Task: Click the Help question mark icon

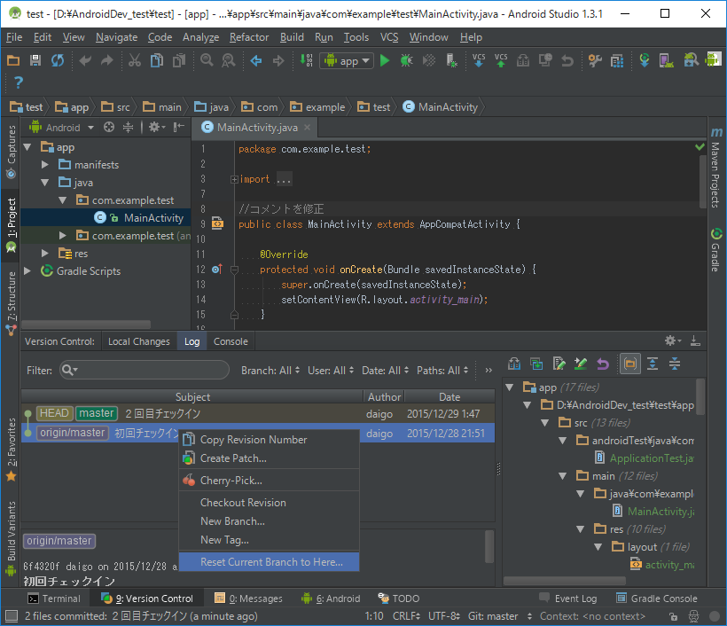Action: pos(18,82)
